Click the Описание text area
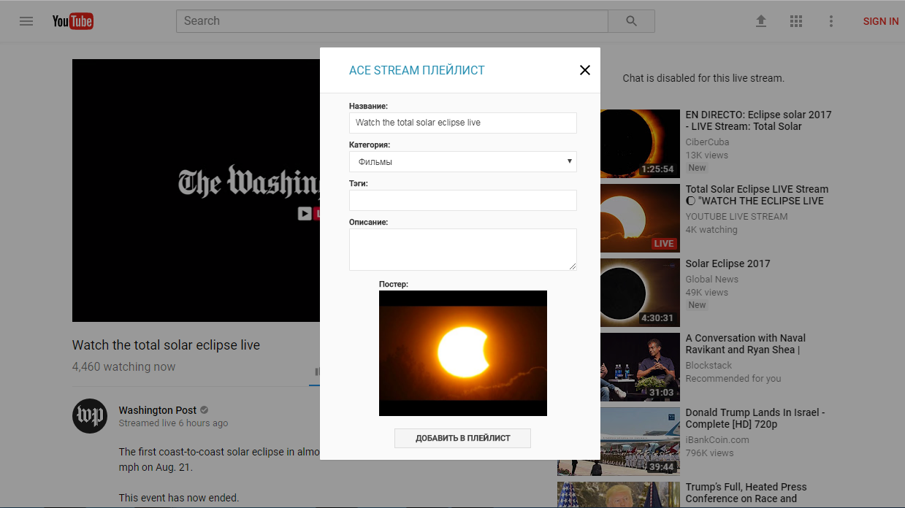The image size is (905, 508). [463, 249]
